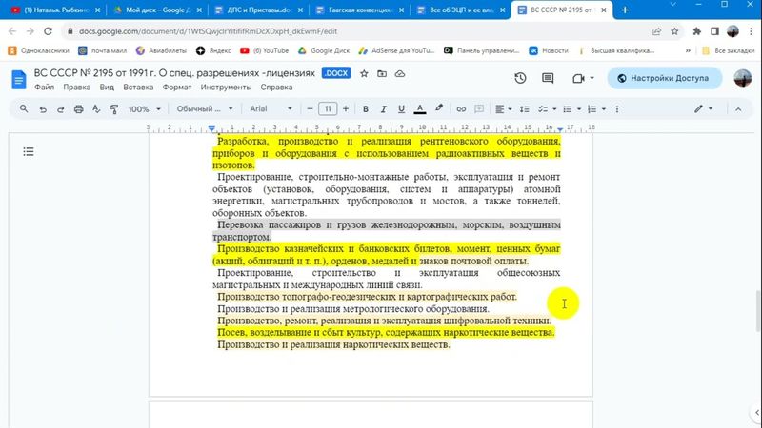Open paragraph style dropdown Обычный
Screen dimensions: 762x428
pos(205,109)
